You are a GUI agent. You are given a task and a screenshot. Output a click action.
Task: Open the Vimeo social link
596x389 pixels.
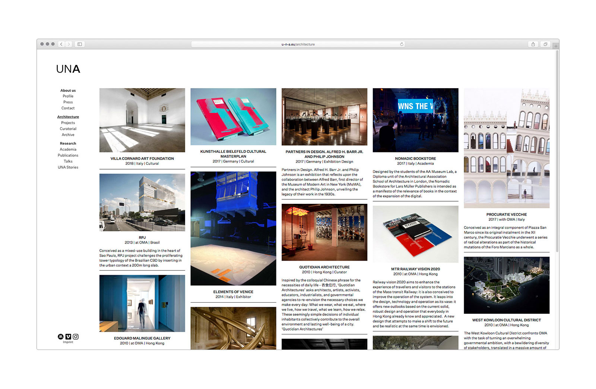coord(68,337)
